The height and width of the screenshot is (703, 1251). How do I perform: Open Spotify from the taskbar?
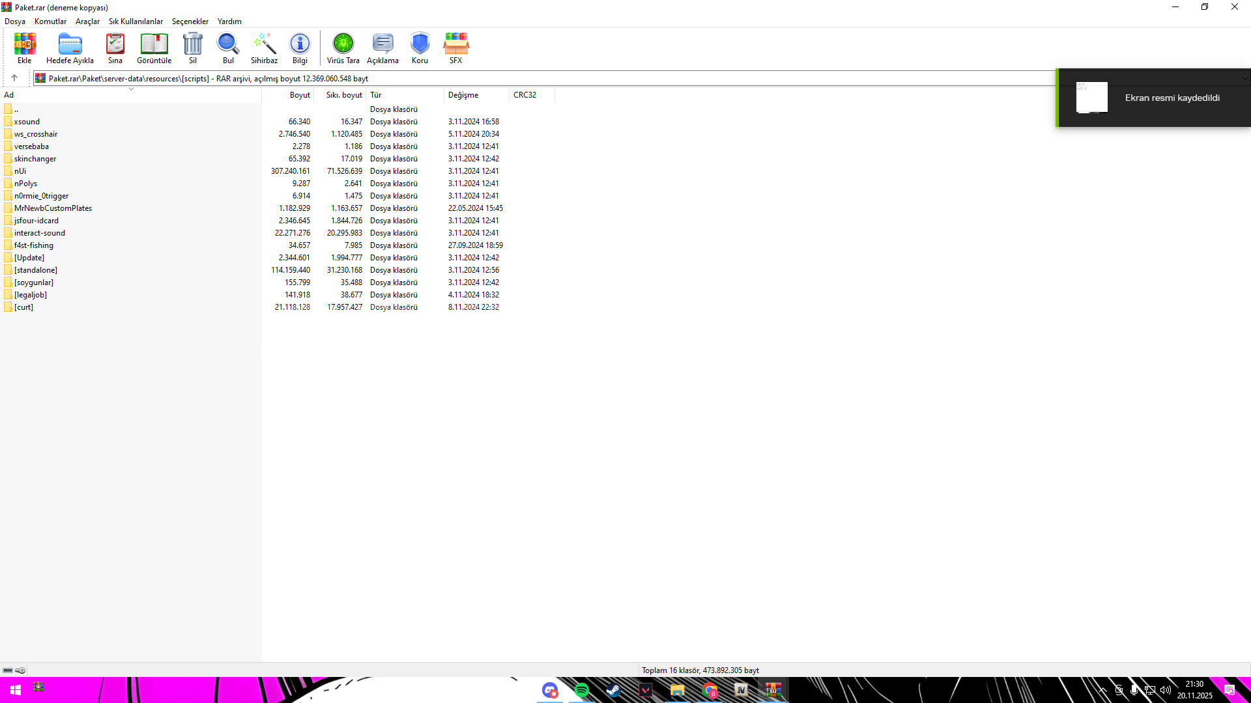pyautogui.click(x=582, y=690)
